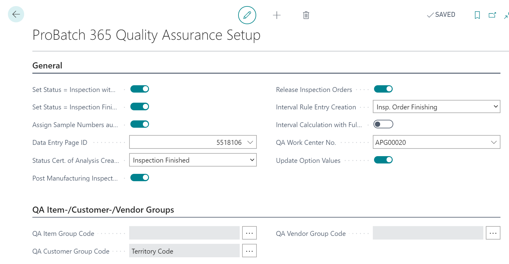Viewport: 509px width, 264px height.
Task: Collapse QA Item-/Customer-/Vendor Groups section
Action: [103, 210]
